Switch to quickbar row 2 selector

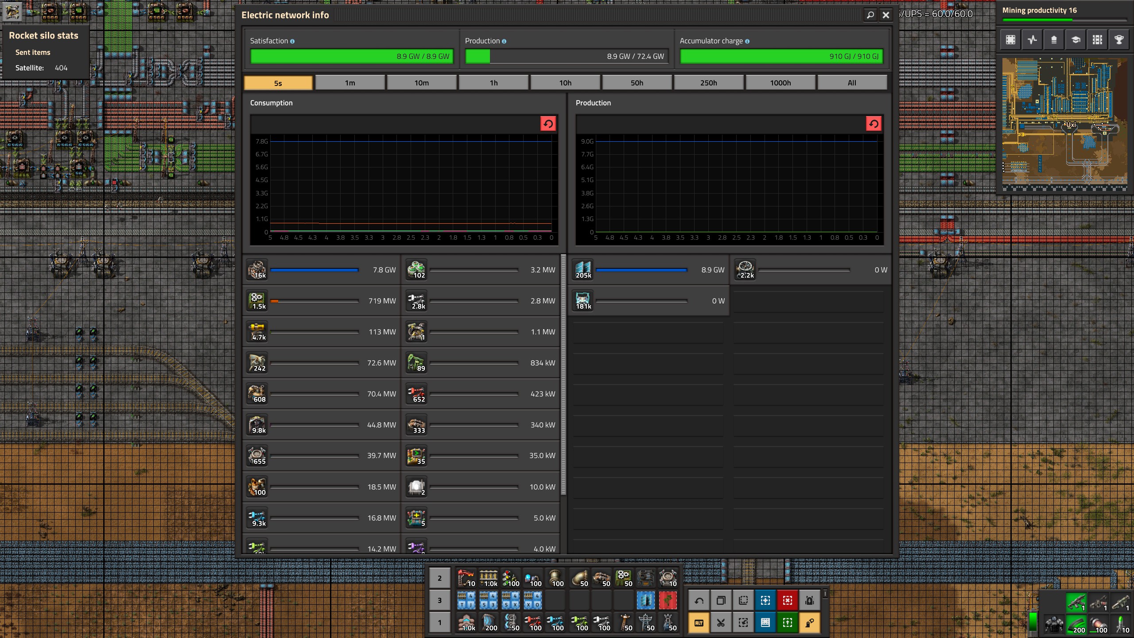439,578
